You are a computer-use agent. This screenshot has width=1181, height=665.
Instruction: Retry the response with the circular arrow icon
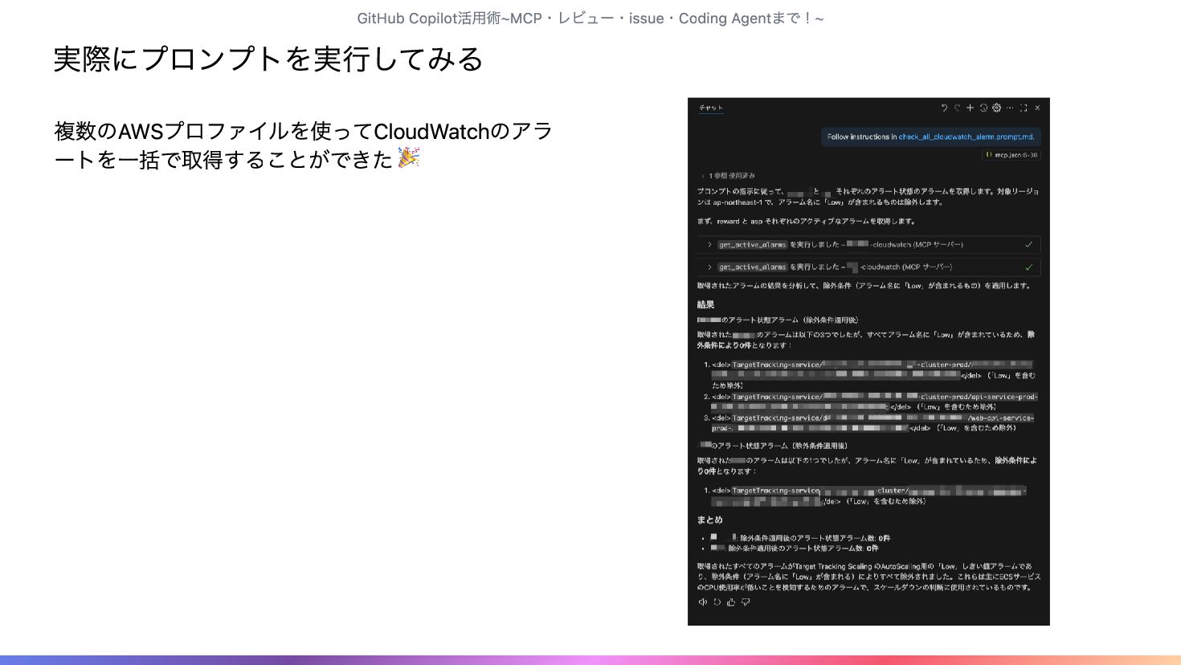tap(717, 602)
